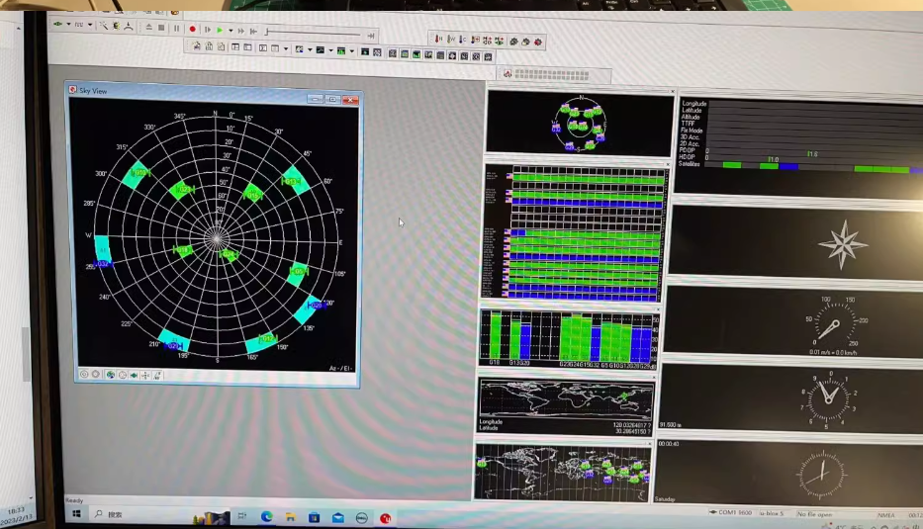The height and width of the screenshot is (529, 923).
Task: Click the satellite level bar chart panel
Action: pos(569,338)
